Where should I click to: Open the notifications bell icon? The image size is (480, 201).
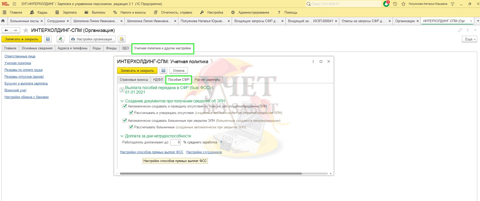(386, 4)
